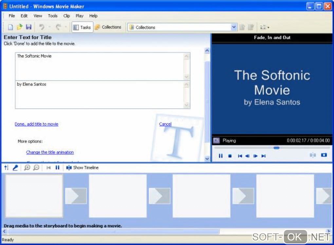The image size is (334, 245).
Task: Open the redo history dropdown arrow
Action: [x=66, y=27]
